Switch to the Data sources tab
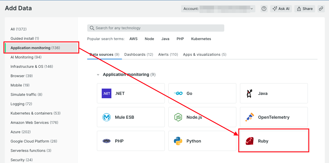 (104, 55)
